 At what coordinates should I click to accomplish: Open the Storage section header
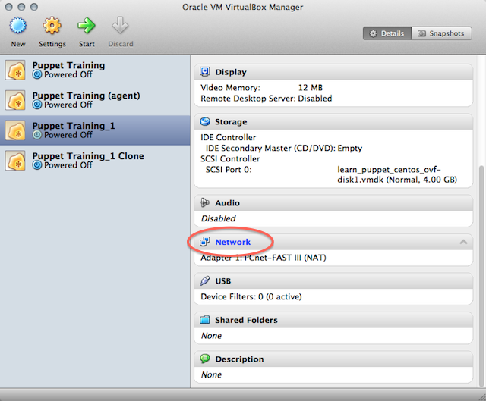click(x=333, y=121)
